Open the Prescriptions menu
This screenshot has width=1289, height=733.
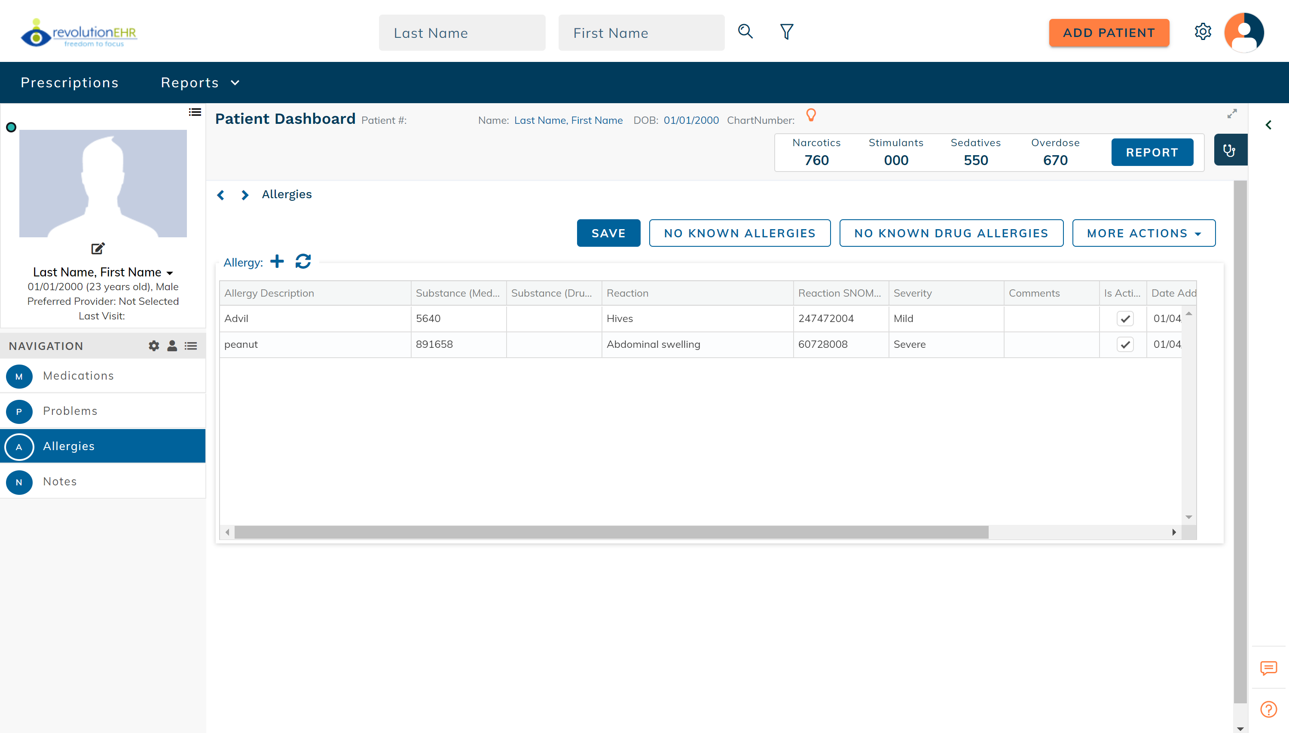point(70,82)
